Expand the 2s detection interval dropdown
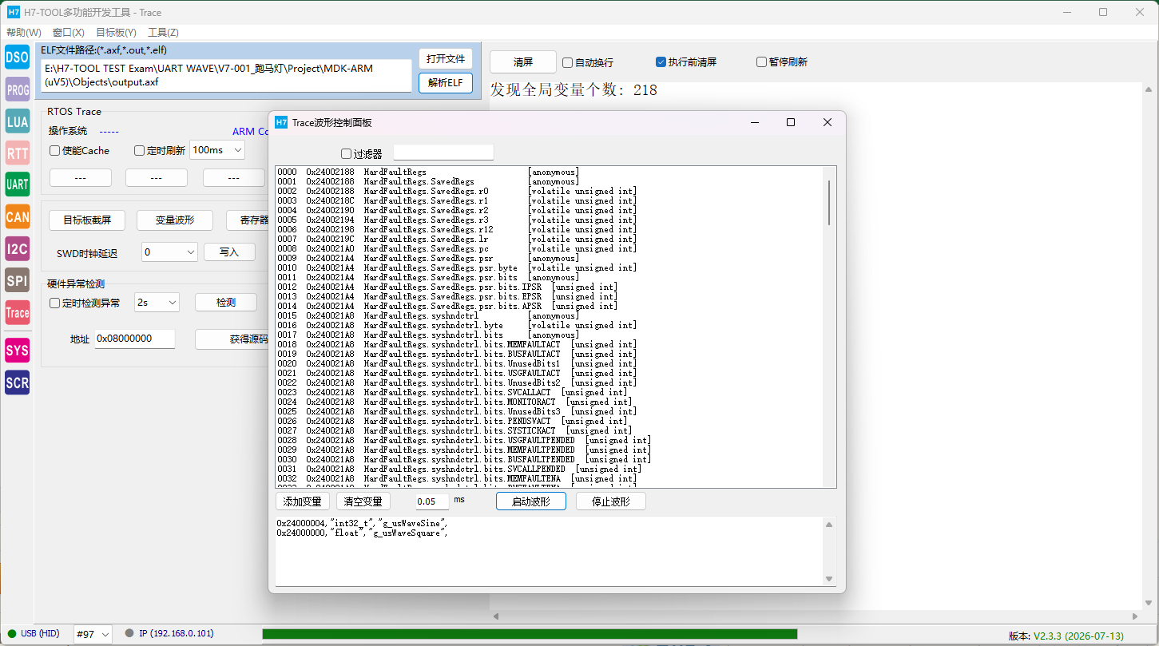This screenshot has width=1159, height=646. [157, 303]
